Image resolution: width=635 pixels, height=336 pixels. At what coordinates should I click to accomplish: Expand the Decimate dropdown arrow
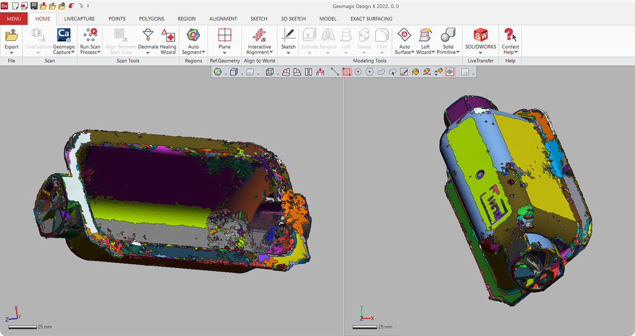coord(148,53)
